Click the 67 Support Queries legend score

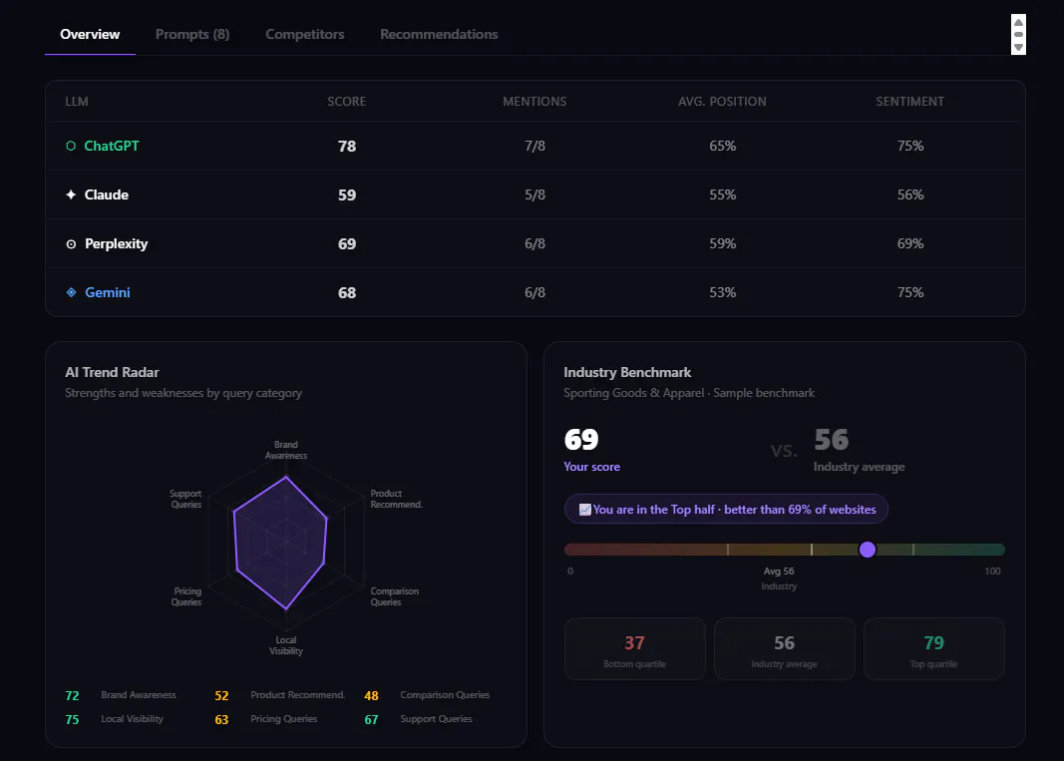coord(371,719)
